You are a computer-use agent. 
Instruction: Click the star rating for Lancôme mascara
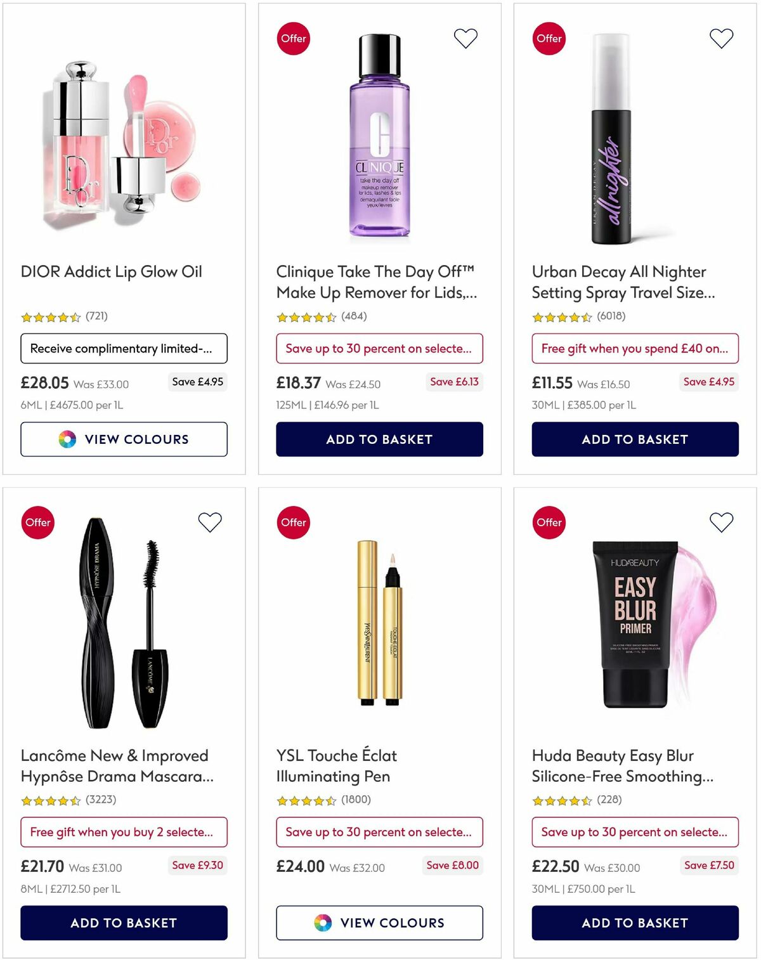pos(51,800)
